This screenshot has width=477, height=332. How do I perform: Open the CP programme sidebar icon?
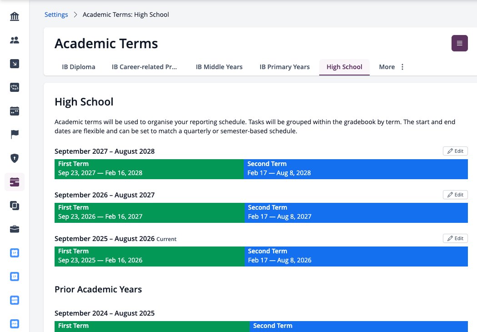[x=14, y=277]
